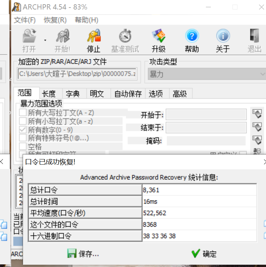This screenshot has width=266, height=267.
Task: Open About (关于) info icon
Action: [223, 36]
